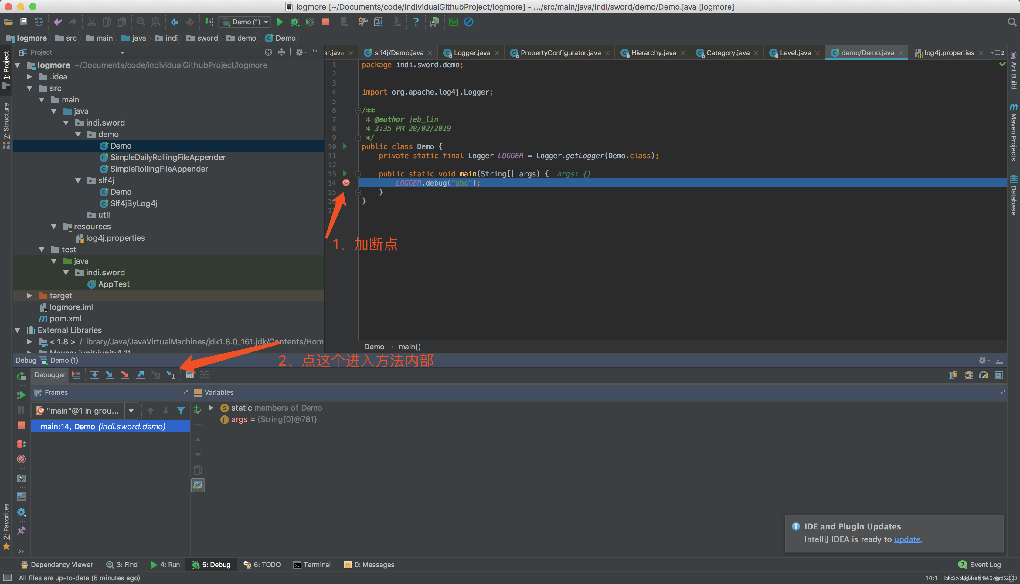Image resolution: width=1020 pixels, height=584 pixels.
Task: Click Restore Layout icon in debug sidebar
Action: 21,497
